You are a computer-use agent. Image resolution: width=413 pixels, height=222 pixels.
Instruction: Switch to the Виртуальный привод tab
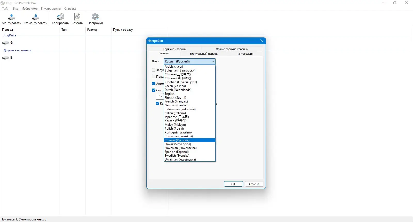204,54
